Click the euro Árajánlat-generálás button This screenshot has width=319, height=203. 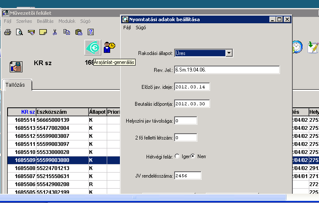[x=93, y=47]
